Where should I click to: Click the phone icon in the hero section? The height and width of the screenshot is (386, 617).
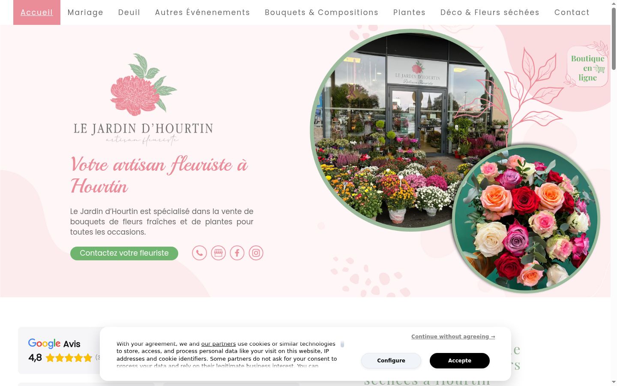199,253
